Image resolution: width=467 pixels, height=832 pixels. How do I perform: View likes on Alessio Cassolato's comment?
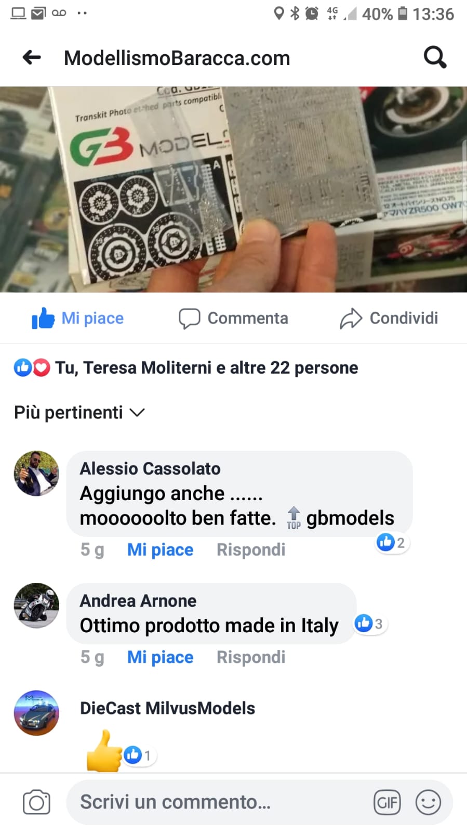pyautogui.click(x=391, y=543)
